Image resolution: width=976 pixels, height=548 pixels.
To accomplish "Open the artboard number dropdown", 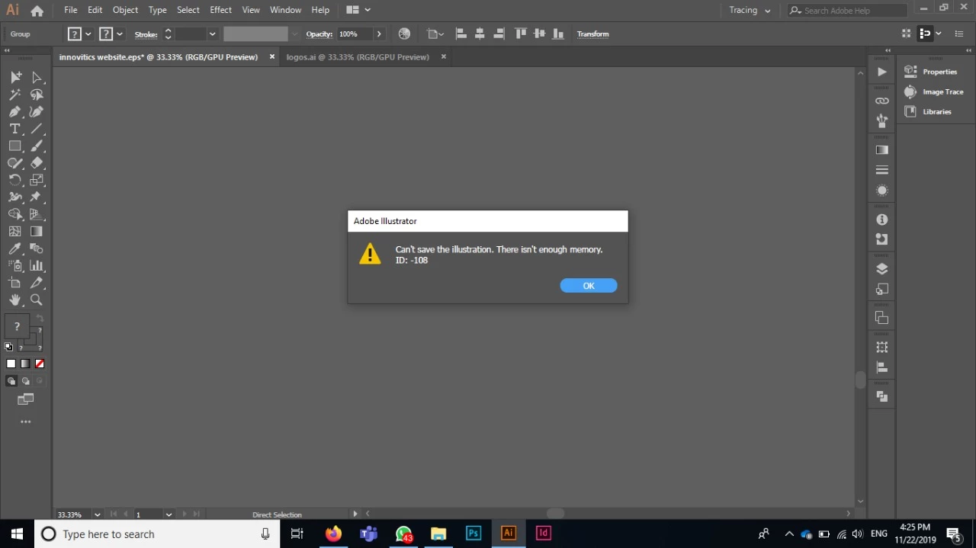I will pos(169,514).
